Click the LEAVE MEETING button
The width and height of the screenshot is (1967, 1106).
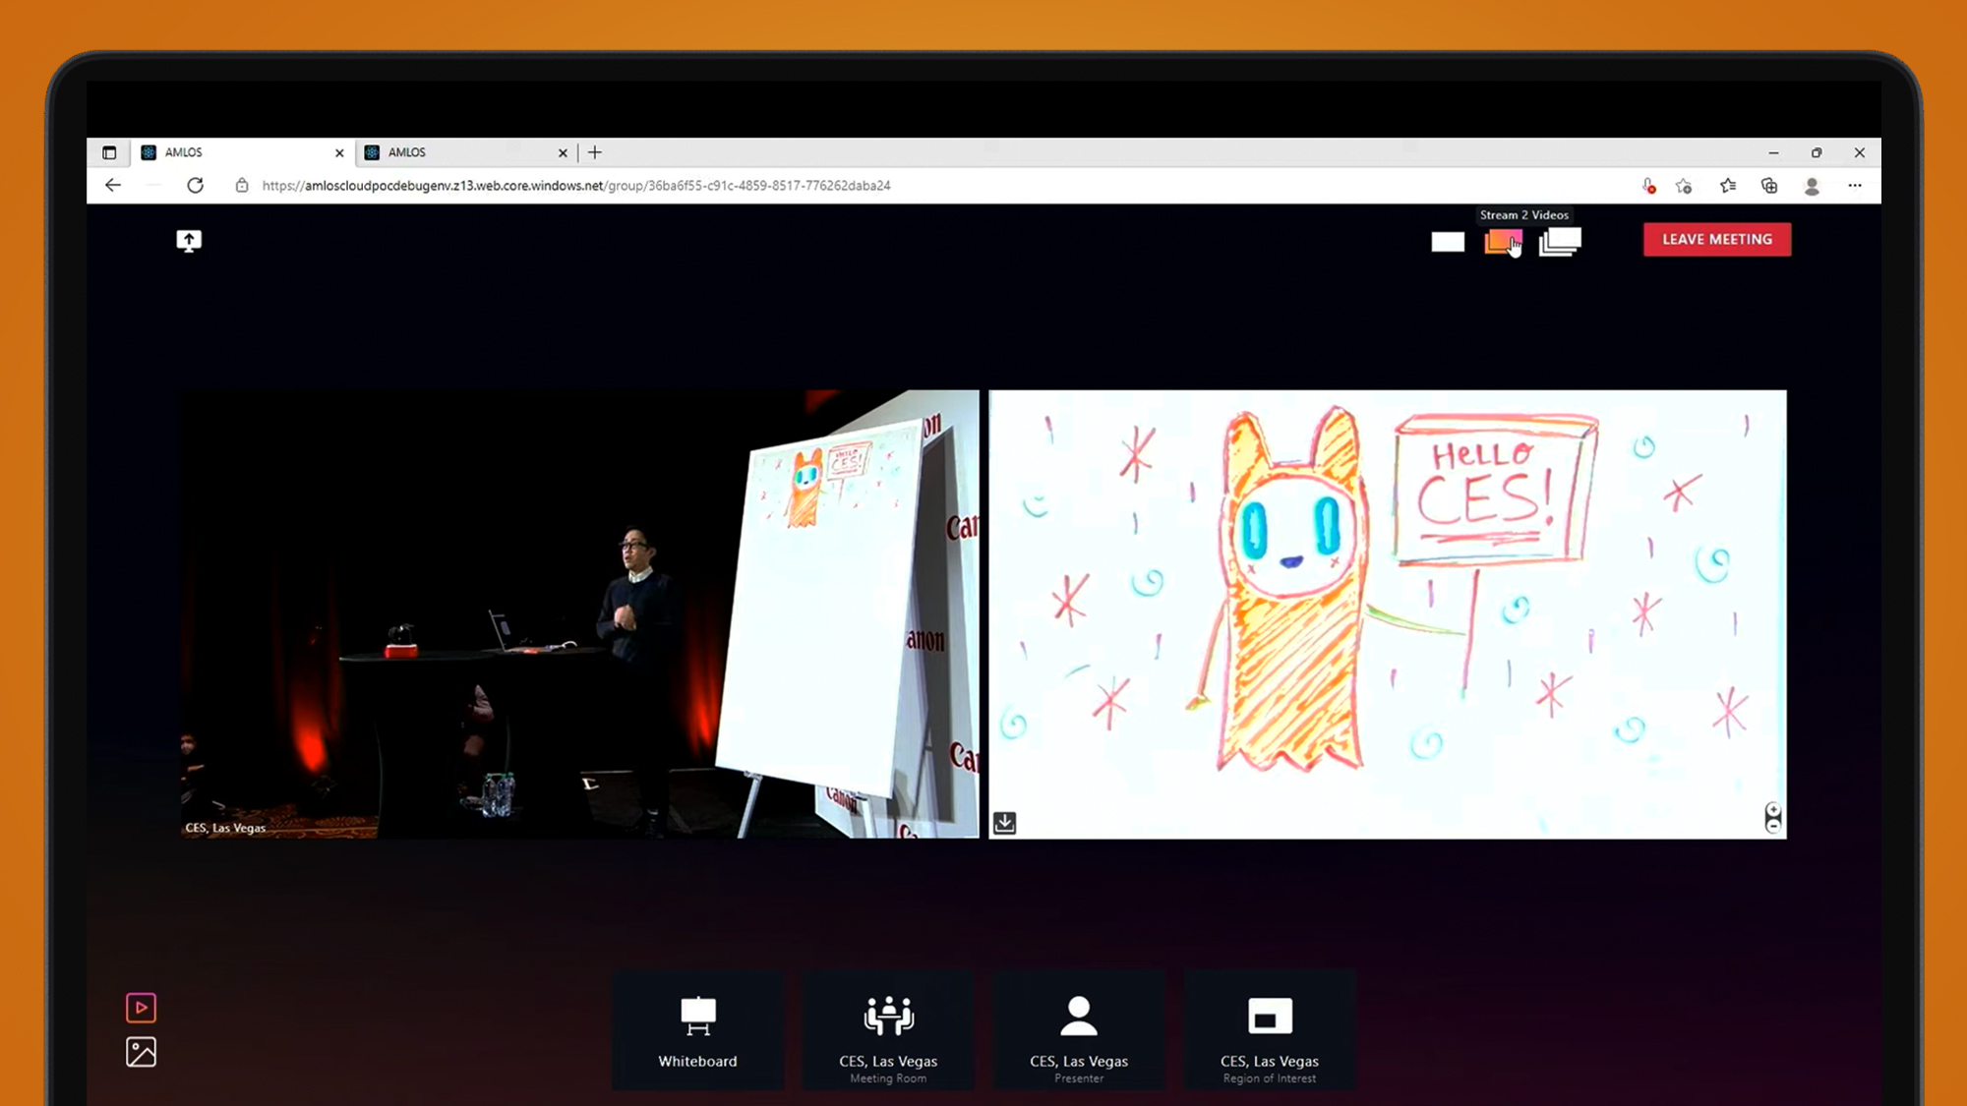[1717, 239]
